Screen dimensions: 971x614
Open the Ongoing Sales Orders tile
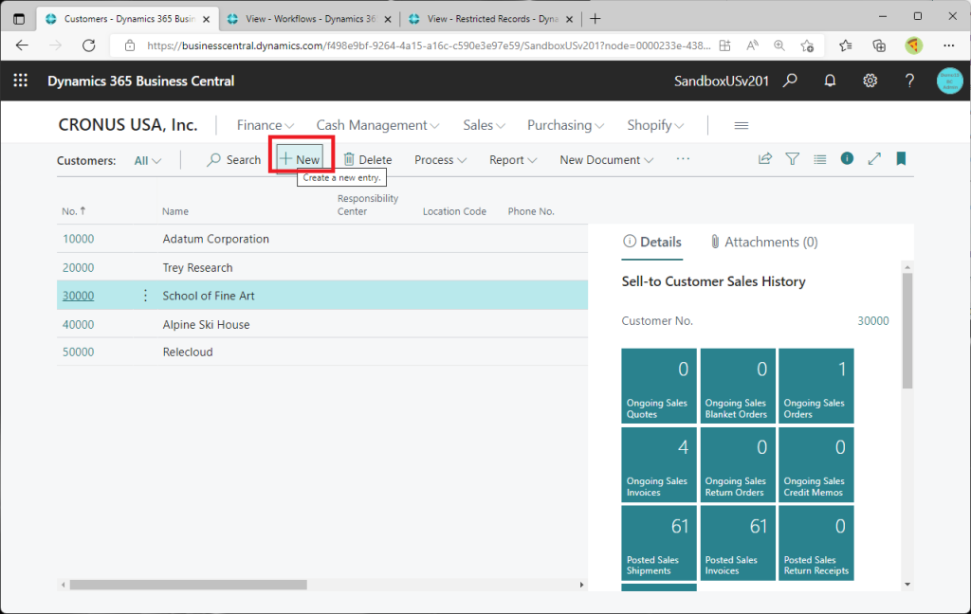pos(816,387)
